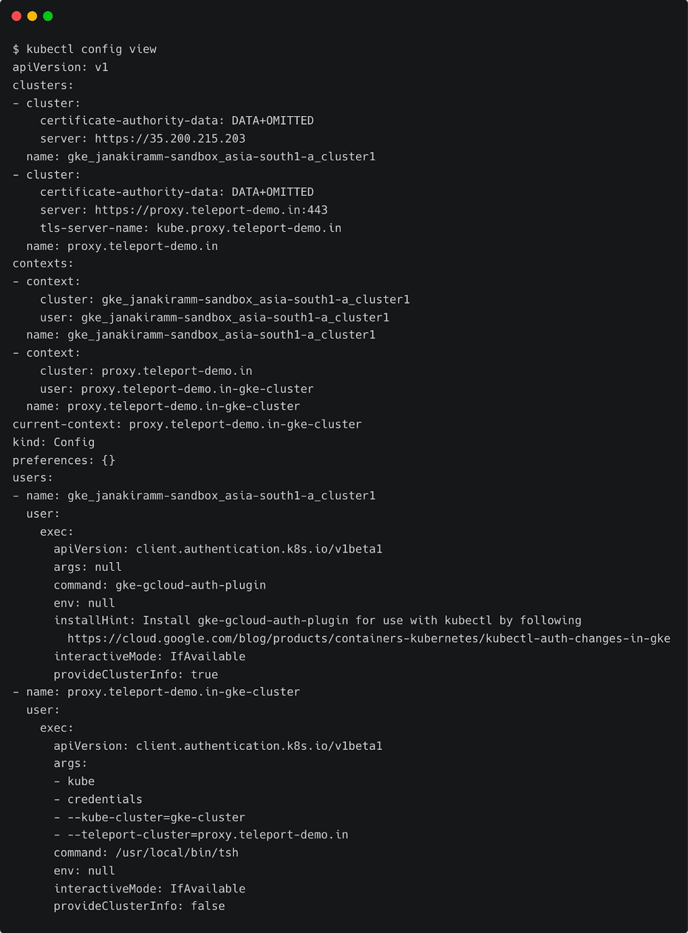Open the proxy.teleport-demo.in:443 server URL
The width and height of the screenshot is (688, 933).
pyautogui.click(x=211, y=210)
